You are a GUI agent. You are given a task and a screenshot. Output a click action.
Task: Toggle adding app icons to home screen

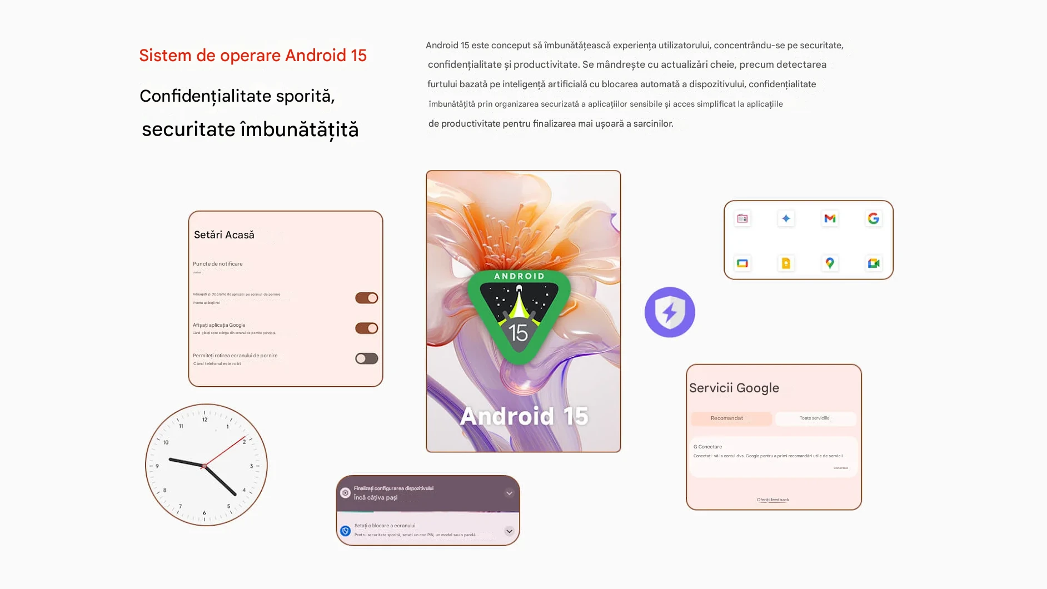coord(367,298)
